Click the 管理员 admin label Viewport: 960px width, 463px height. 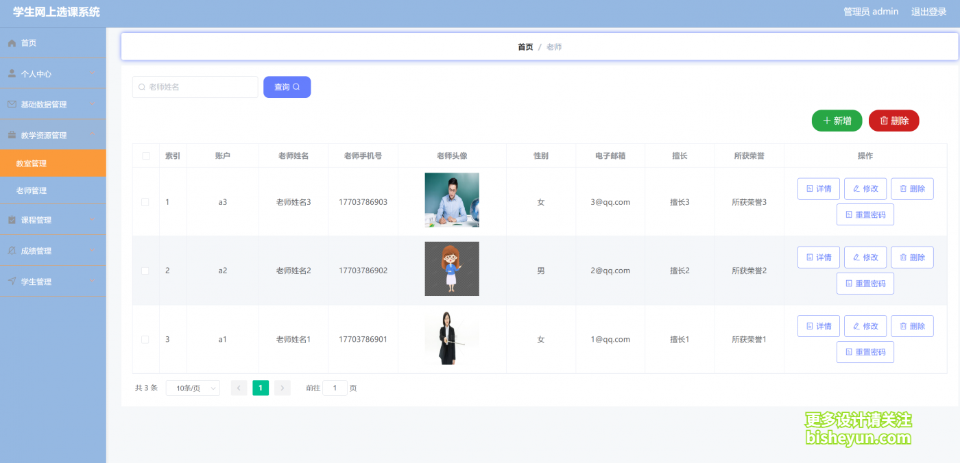[871, 12]
